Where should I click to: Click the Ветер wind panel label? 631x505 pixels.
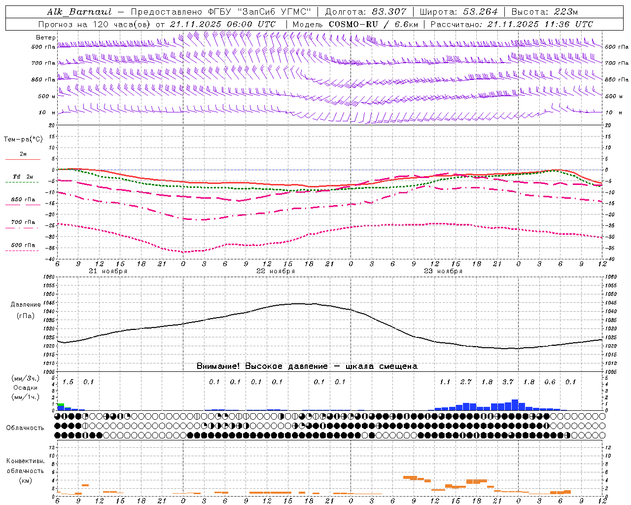45,37
